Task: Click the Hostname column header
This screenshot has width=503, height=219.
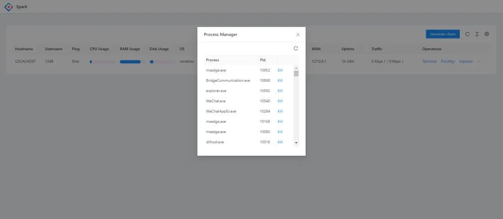Action: coord(24,49)
